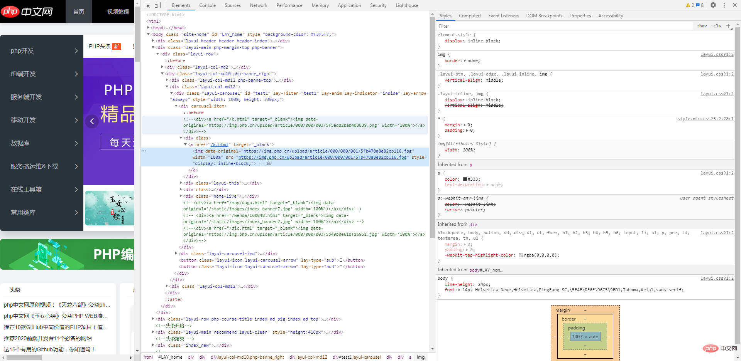Activate the inspect element picker icon
The height and width of the screenshot is (361, 741).
click(x=147, y=5)
